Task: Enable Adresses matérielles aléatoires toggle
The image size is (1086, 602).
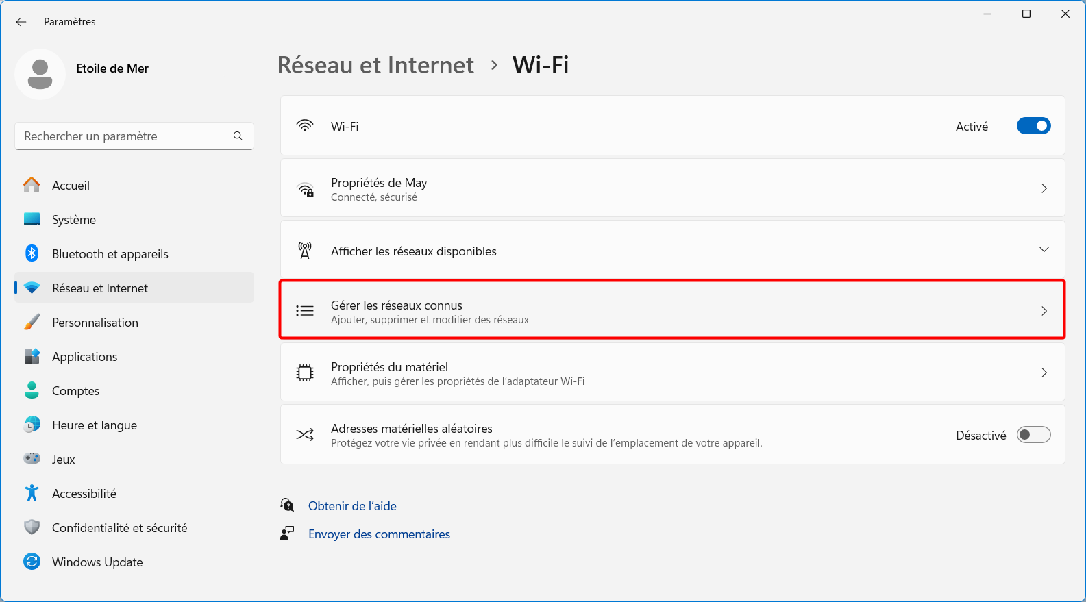Action: (1033, 435)
